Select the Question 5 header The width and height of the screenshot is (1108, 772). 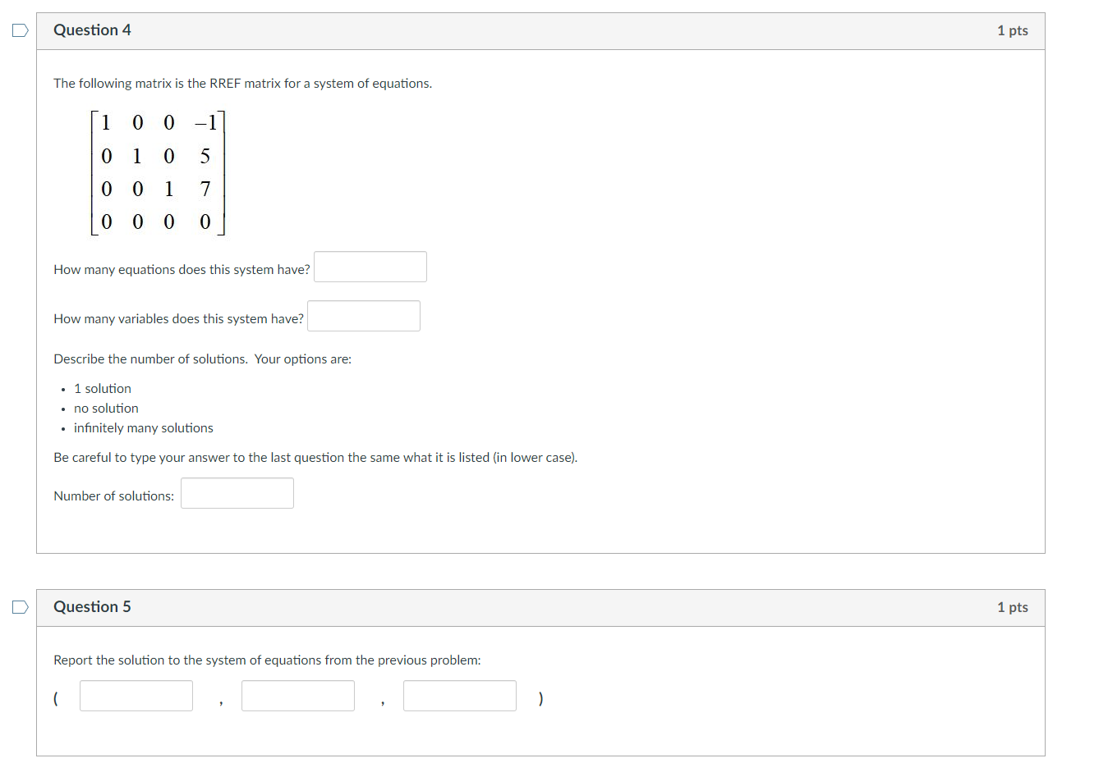point(92,607)
